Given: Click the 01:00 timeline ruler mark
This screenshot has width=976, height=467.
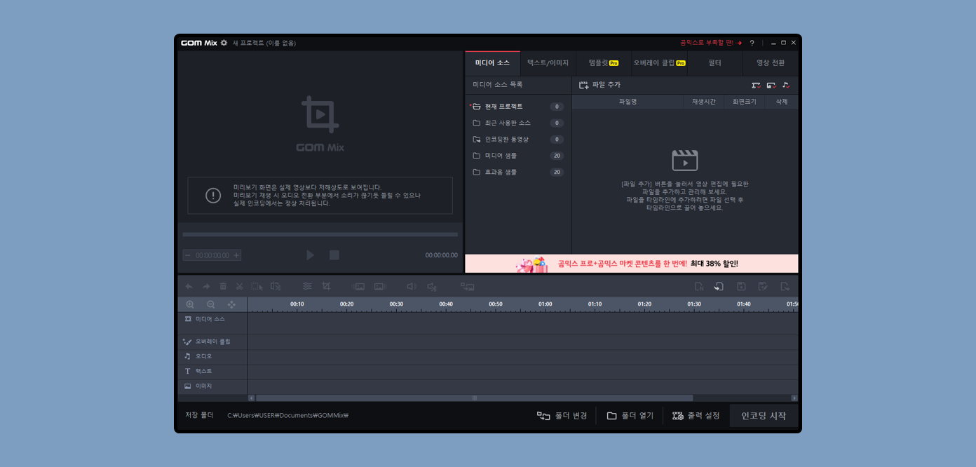Looking at the screenshot, I should coord(545,304).
